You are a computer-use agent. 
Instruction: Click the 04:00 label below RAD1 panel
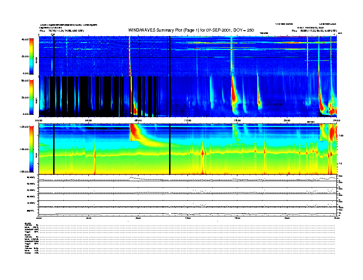click(x=88, y=120)
